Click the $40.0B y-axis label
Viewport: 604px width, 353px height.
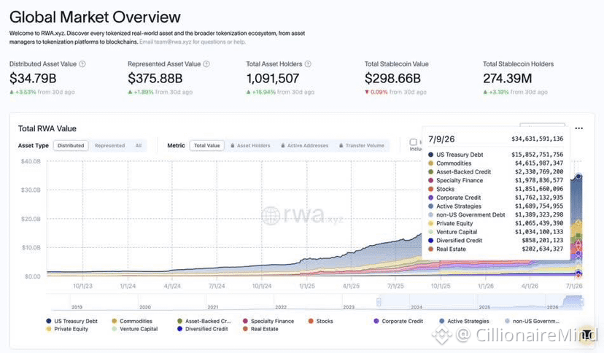tap(31, 161)
